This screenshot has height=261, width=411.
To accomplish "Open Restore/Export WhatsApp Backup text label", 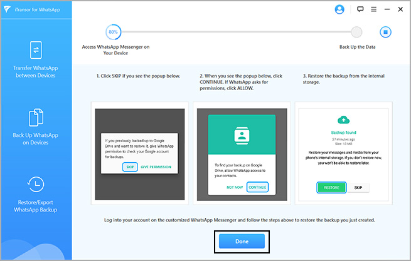I will pos(36,205).
